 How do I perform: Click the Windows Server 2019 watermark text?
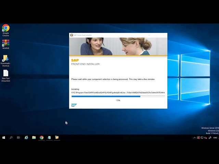pyautogui.click(x=210, y=128)
